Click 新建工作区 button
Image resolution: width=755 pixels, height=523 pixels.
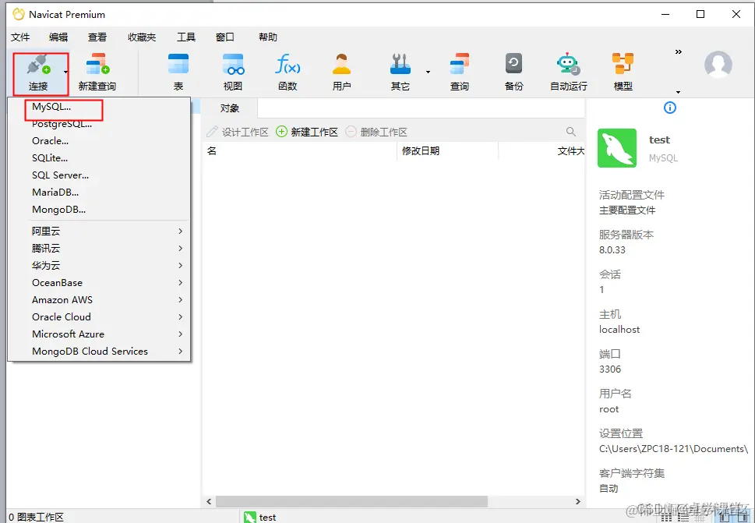pos(307,132)
